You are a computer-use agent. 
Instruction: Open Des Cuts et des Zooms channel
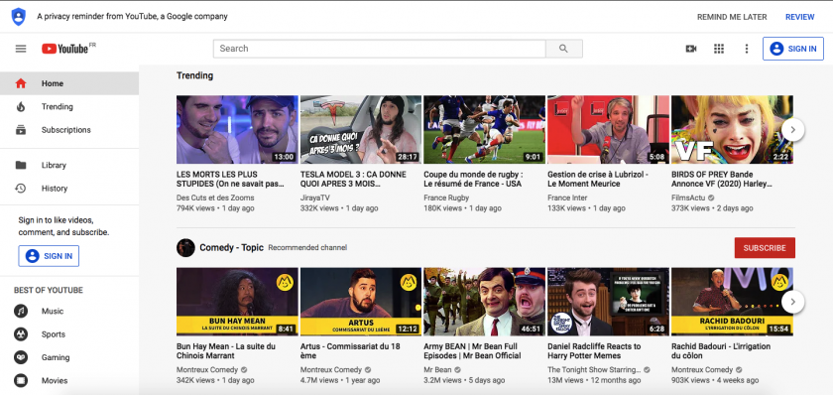coord(215,197)
